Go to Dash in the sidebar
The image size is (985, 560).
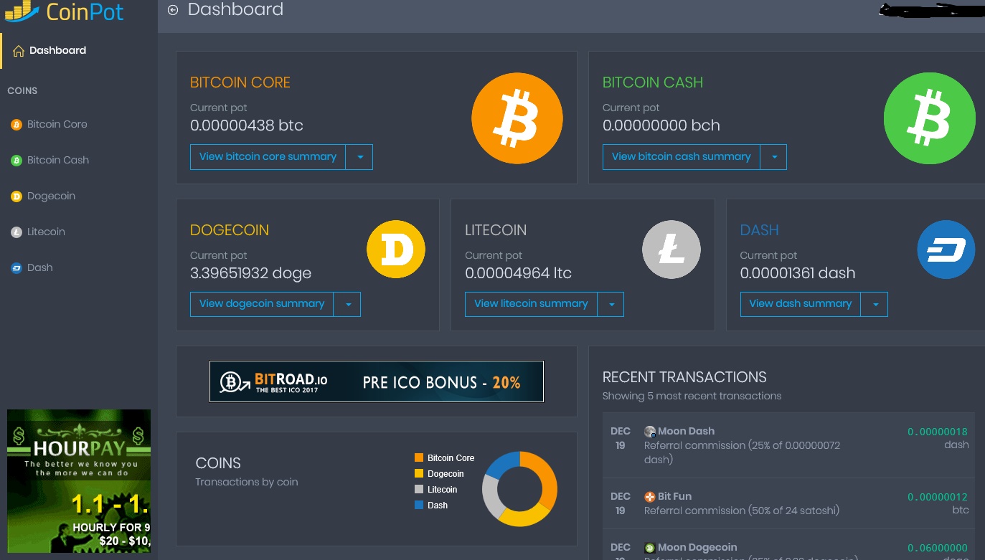click(x=40, y=267)
